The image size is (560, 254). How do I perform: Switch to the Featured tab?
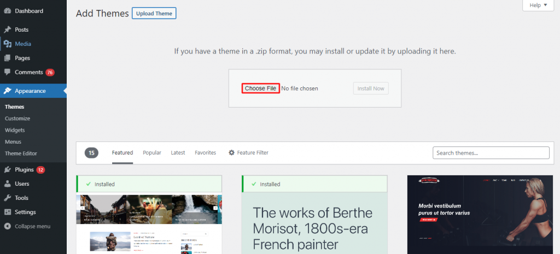122,153
